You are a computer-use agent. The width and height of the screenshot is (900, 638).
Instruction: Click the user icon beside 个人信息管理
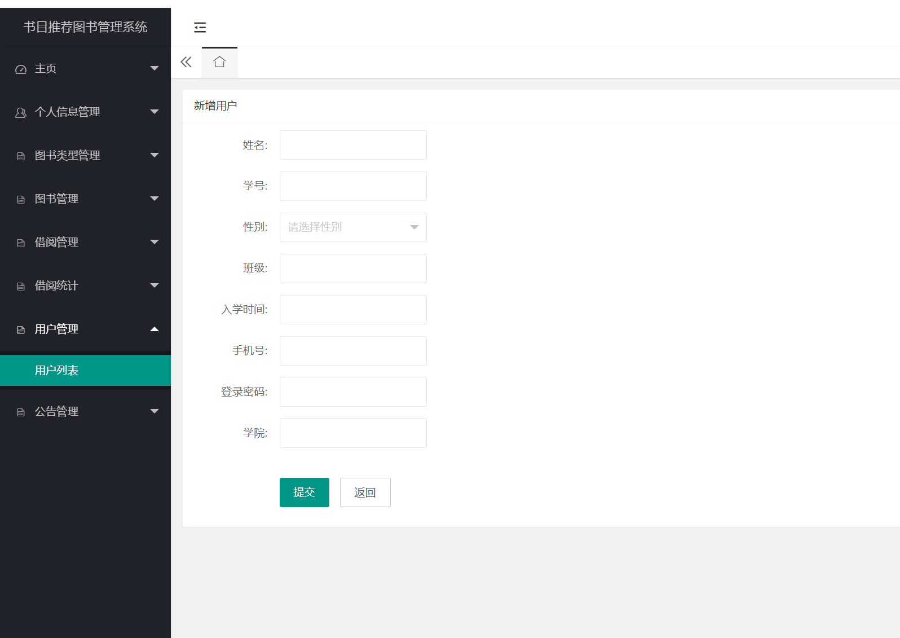tap(21, 113)
